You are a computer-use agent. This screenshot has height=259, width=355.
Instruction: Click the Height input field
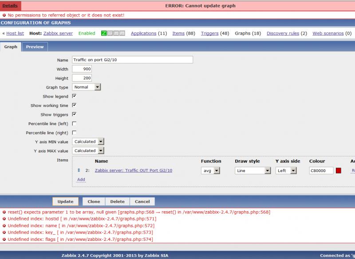tap(82, 78)
